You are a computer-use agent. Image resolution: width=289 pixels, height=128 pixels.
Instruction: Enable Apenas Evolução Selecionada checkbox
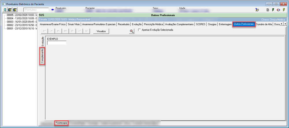(140, 30)
